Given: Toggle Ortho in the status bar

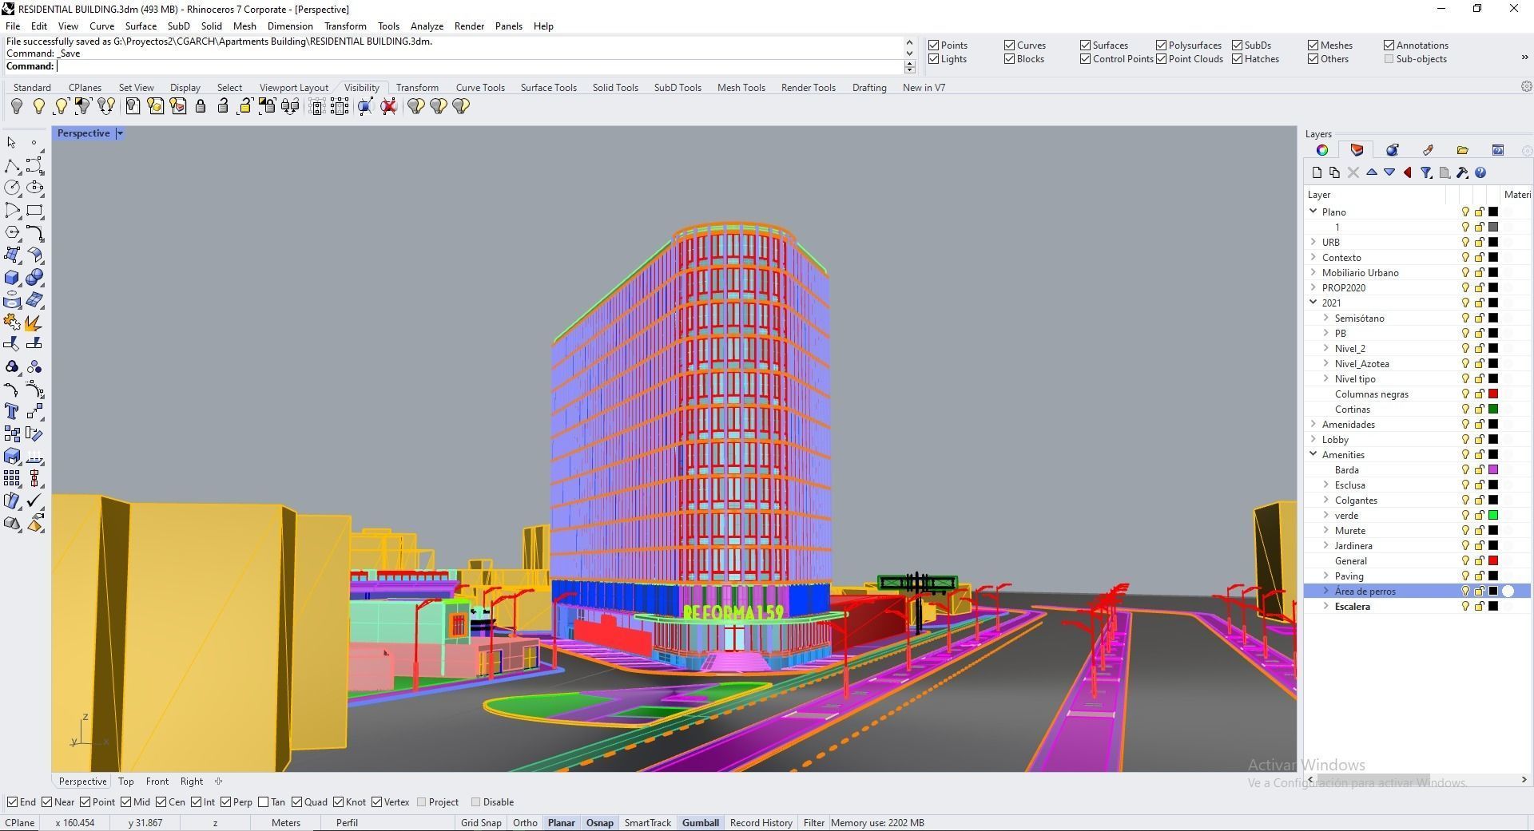Looking at the screenshot, I should click(x=525, y=823).
